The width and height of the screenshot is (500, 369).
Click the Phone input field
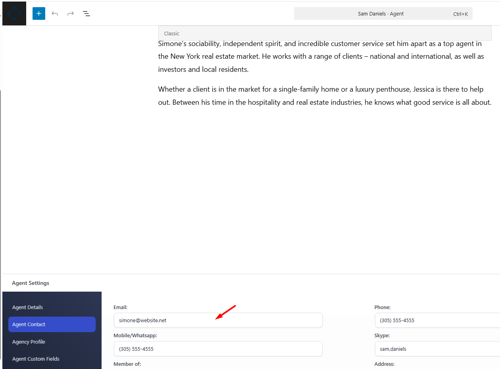point(437,320)
